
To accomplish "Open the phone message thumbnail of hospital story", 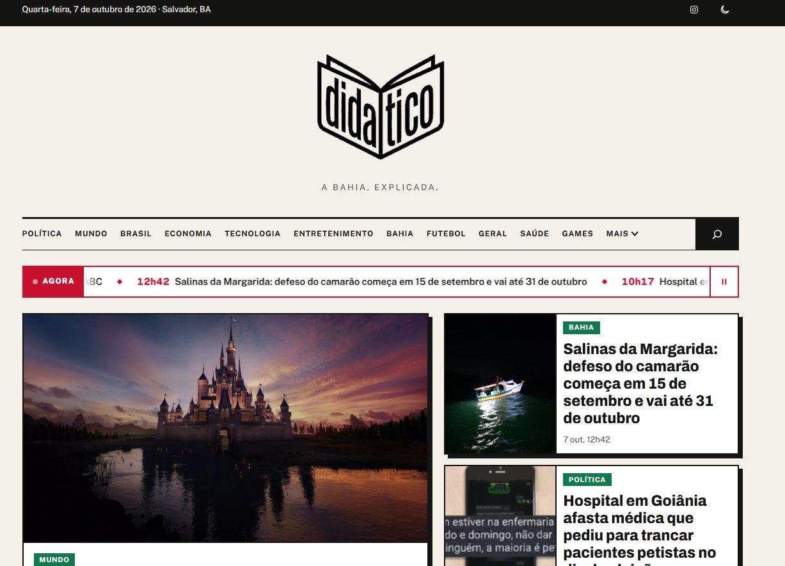I will 500,516.
